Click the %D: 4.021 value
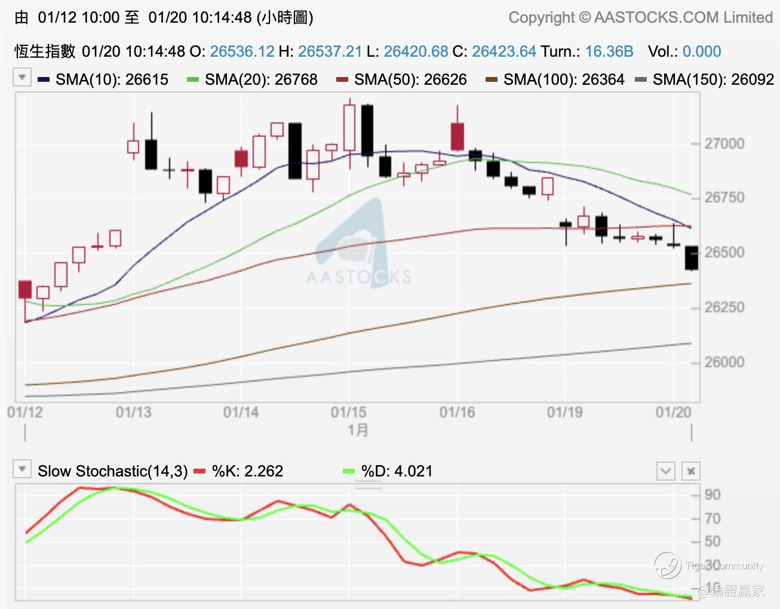Viewport: 780px width, 609px height. (397, 471)
